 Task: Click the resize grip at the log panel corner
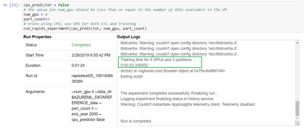298,123
